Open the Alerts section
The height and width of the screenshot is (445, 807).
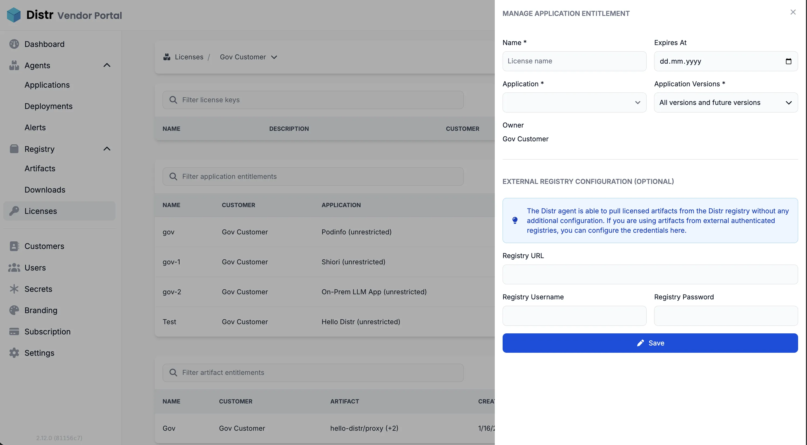coord(35,127)
